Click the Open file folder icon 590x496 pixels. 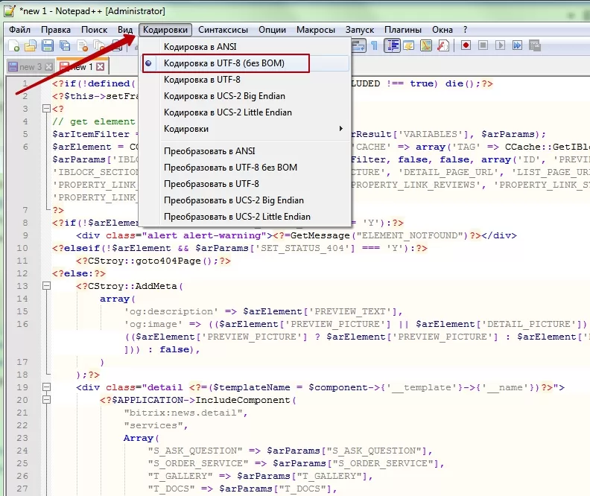pos(31,46)
